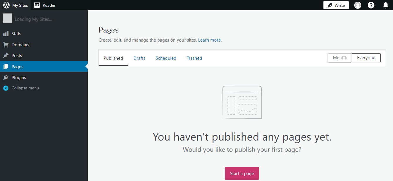Click the feather icon on Write button
Viewport: 393px width, 181px height.
(330, 5)
